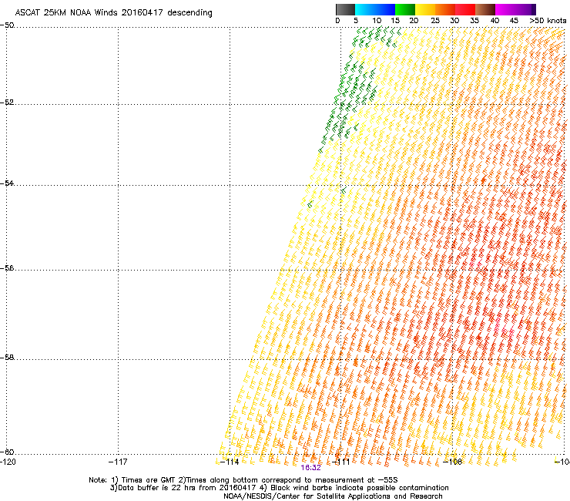Click the '-50' latitude axis label
This screenshot has height=501, width=570.
7,25
